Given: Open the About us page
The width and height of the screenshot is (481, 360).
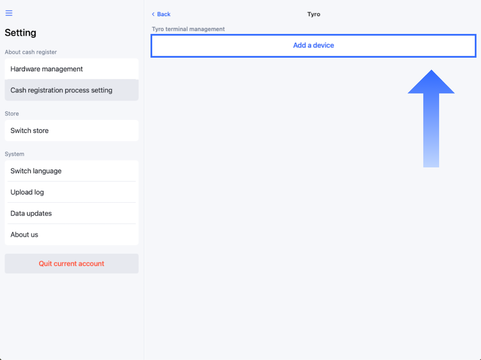Looking at the screenshot, I should (x=72, y=235).
